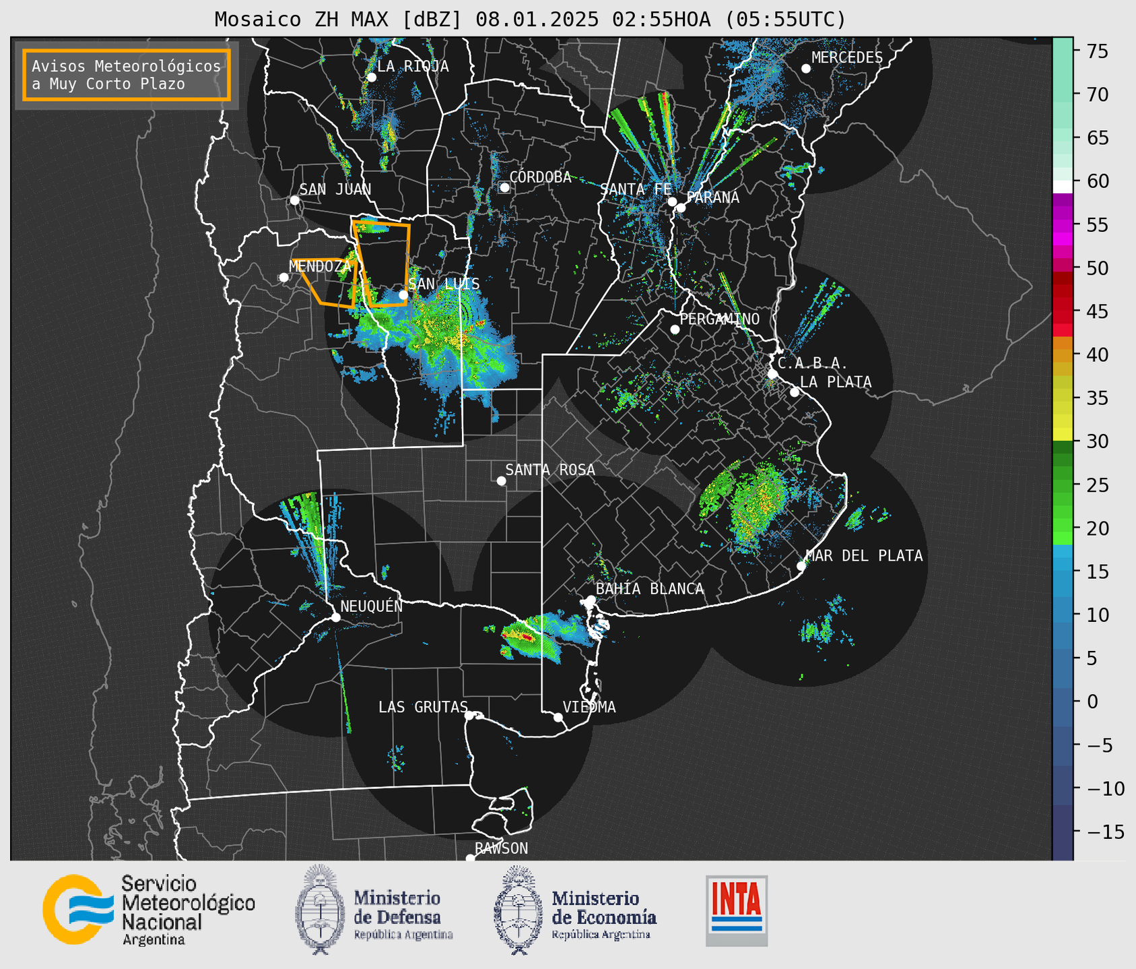The height and width of the screenshot is (969, 1136).
Task: Click the PERGAMINO city label
Action: click(720, 319)
